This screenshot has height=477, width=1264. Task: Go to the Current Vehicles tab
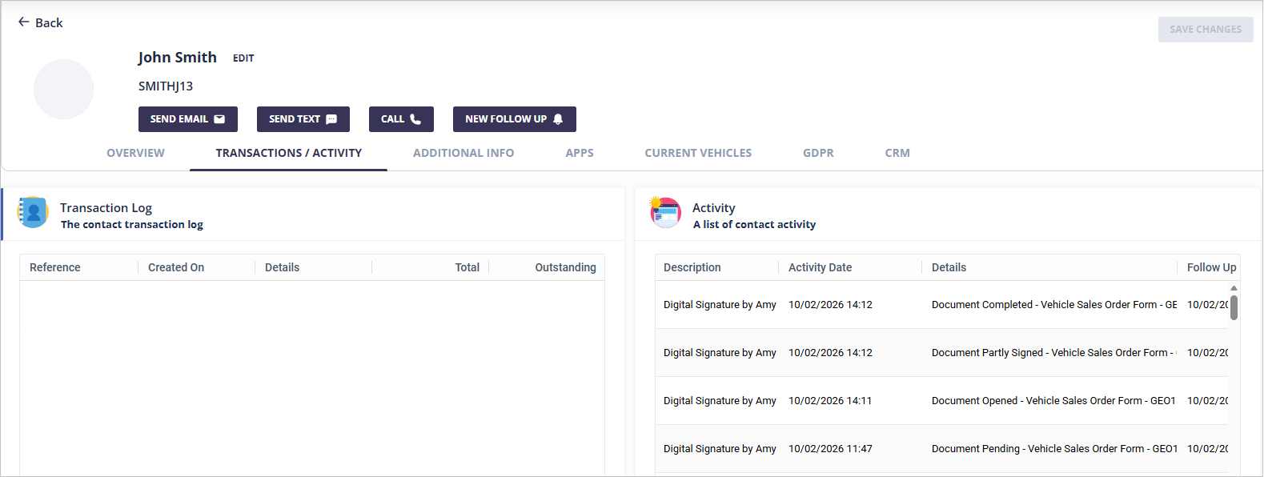698,153
